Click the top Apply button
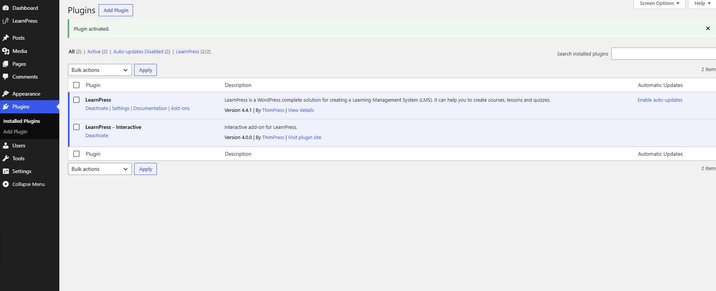 click(146, 70)
